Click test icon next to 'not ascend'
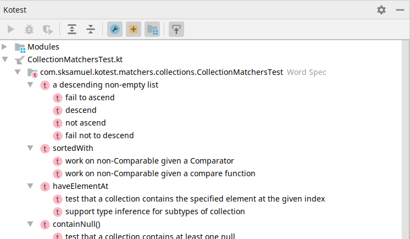 coord(58,123)
